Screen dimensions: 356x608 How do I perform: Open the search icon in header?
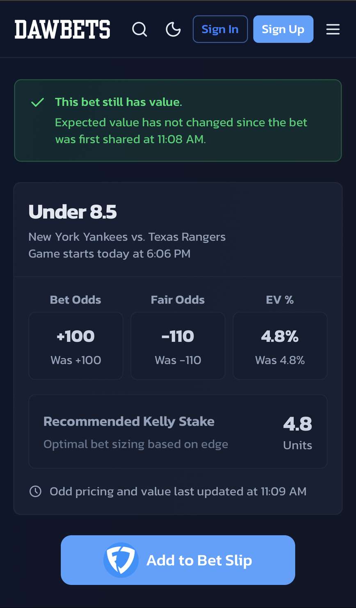139,29
